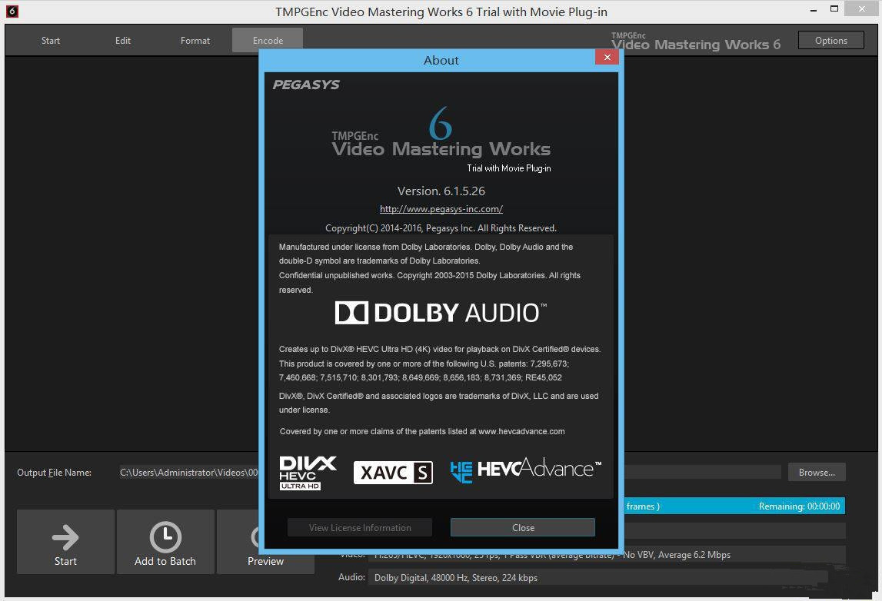Minimize the main application window

pos(814,9)
